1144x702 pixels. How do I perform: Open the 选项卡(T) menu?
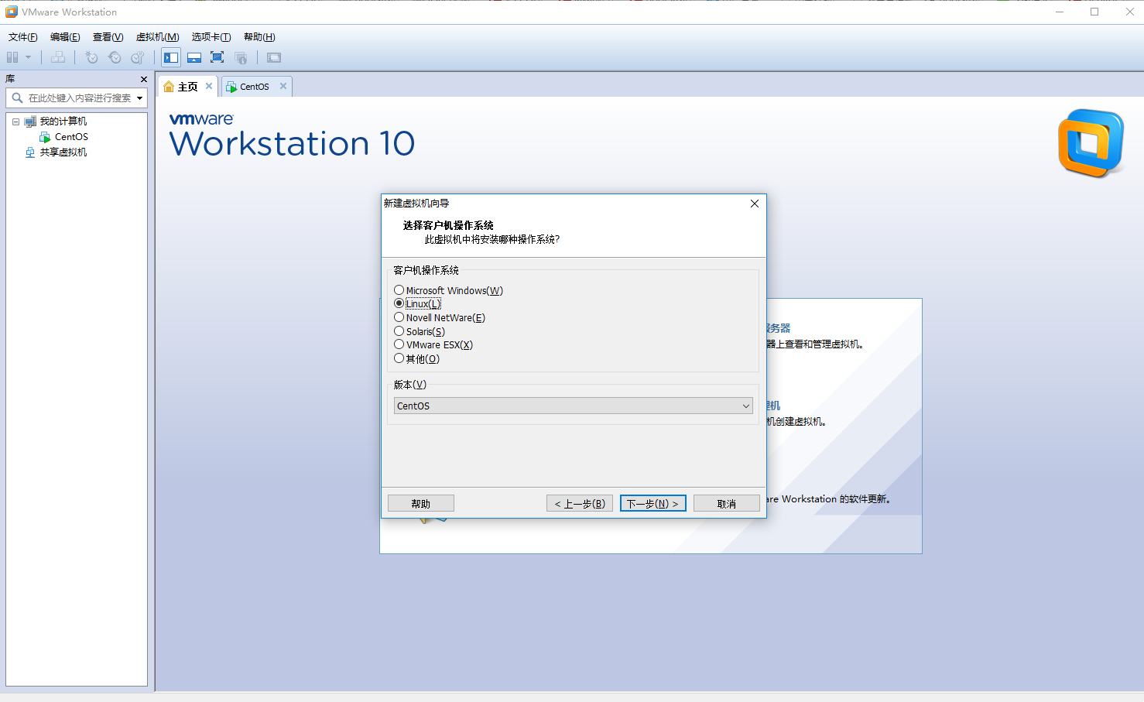(211, 37)
